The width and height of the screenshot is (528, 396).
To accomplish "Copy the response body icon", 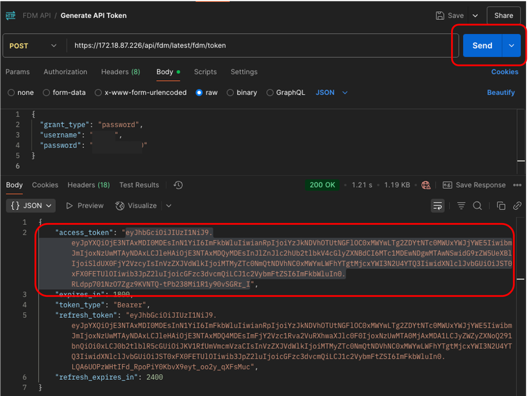I will [x=501, y=206].
